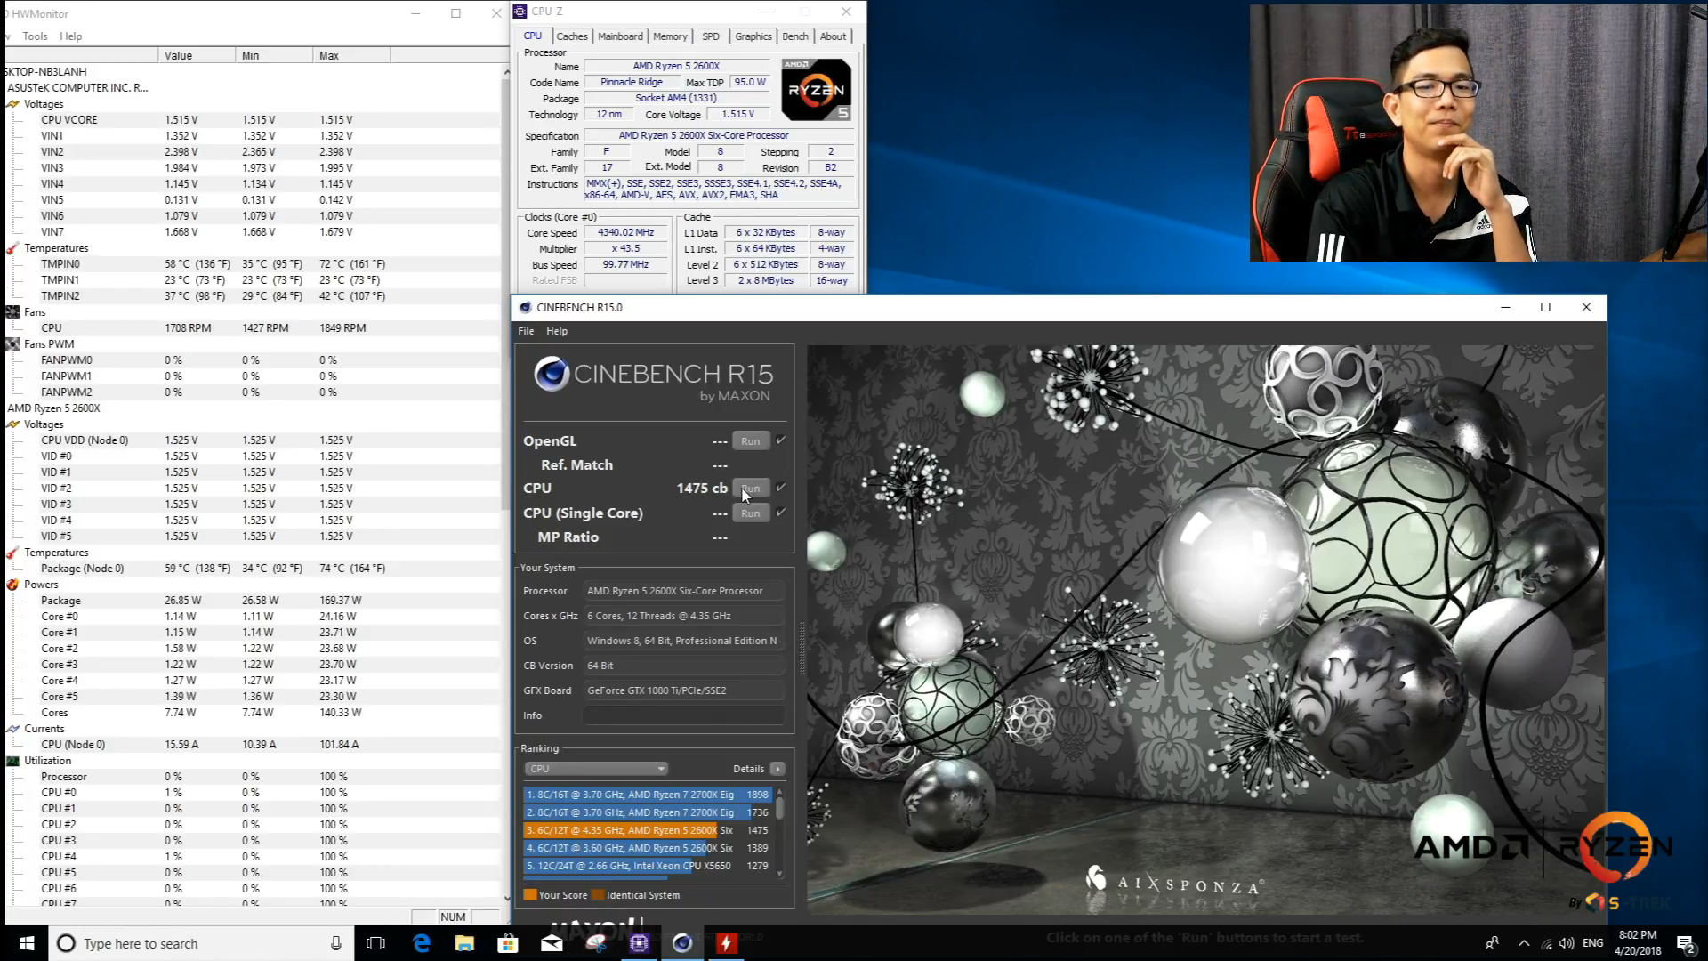Image resolution: width=1708 pixels, height=961 pixels.
Task: Open the CPU-Z taskbar icon
Action: [639, 943]
